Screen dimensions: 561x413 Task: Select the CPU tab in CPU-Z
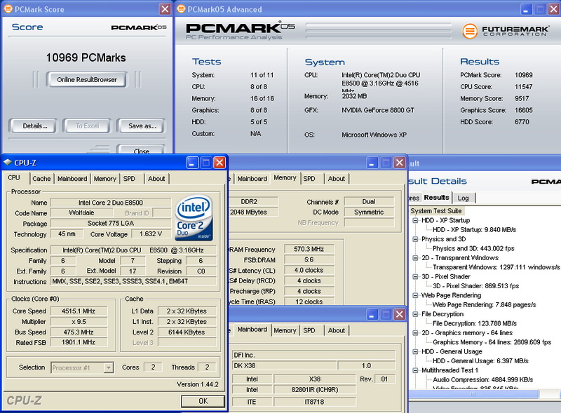point(14,178)
